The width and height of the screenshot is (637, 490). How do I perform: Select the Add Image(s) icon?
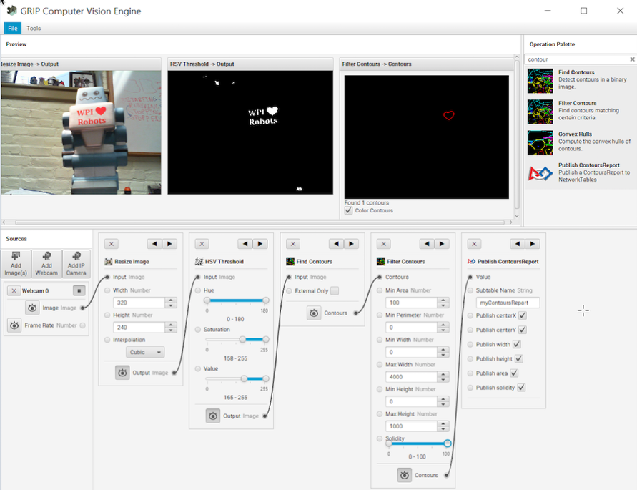tap(16, 263)
